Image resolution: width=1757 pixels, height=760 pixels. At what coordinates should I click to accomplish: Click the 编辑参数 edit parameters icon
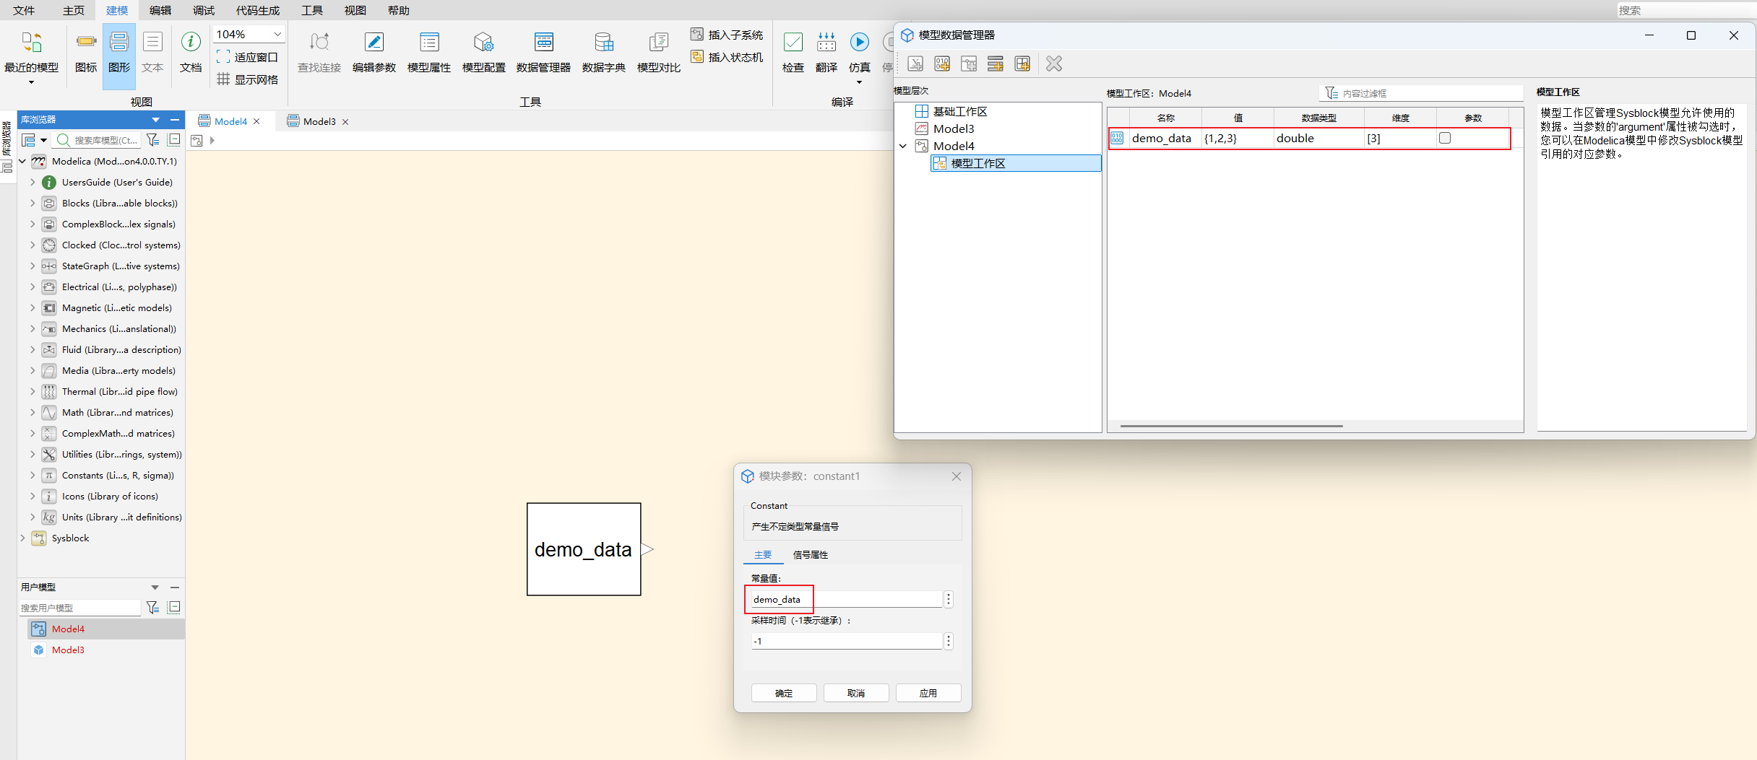(x=374, y=51)
